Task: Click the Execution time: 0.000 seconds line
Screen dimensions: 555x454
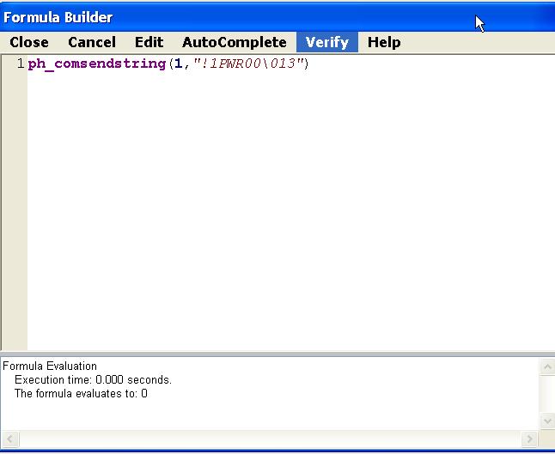Action: coord(93,379)
